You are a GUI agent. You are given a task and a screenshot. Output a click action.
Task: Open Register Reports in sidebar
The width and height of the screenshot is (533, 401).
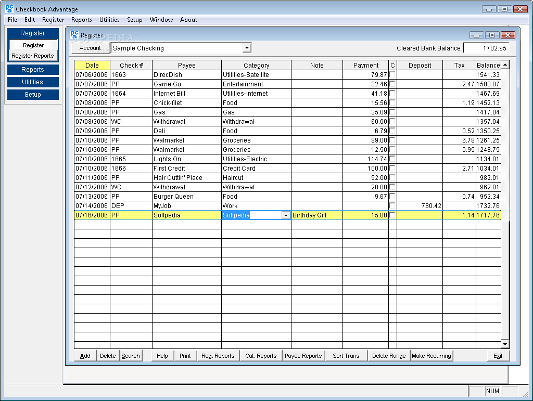click(x=33, y=56)
